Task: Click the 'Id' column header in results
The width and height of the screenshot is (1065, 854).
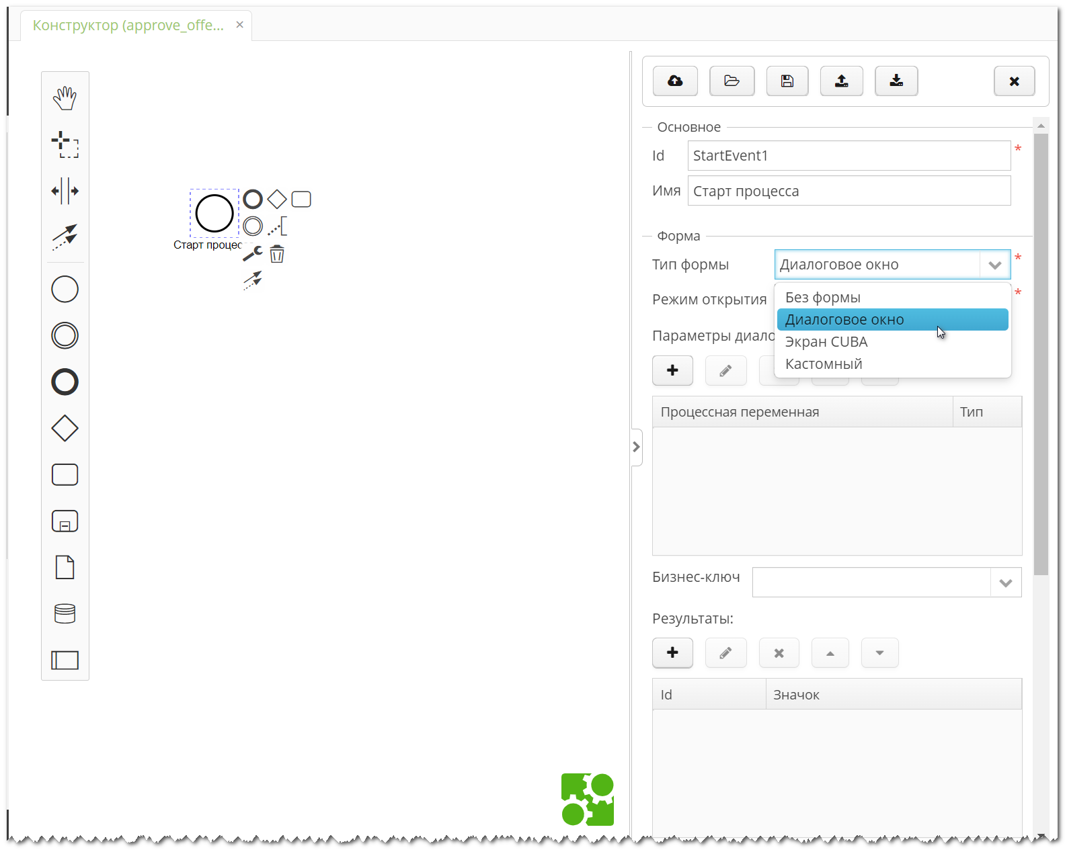Action: tap(709, 694)
